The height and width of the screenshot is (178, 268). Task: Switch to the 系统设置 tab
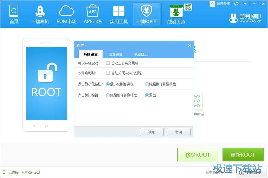tap(90, 54)
